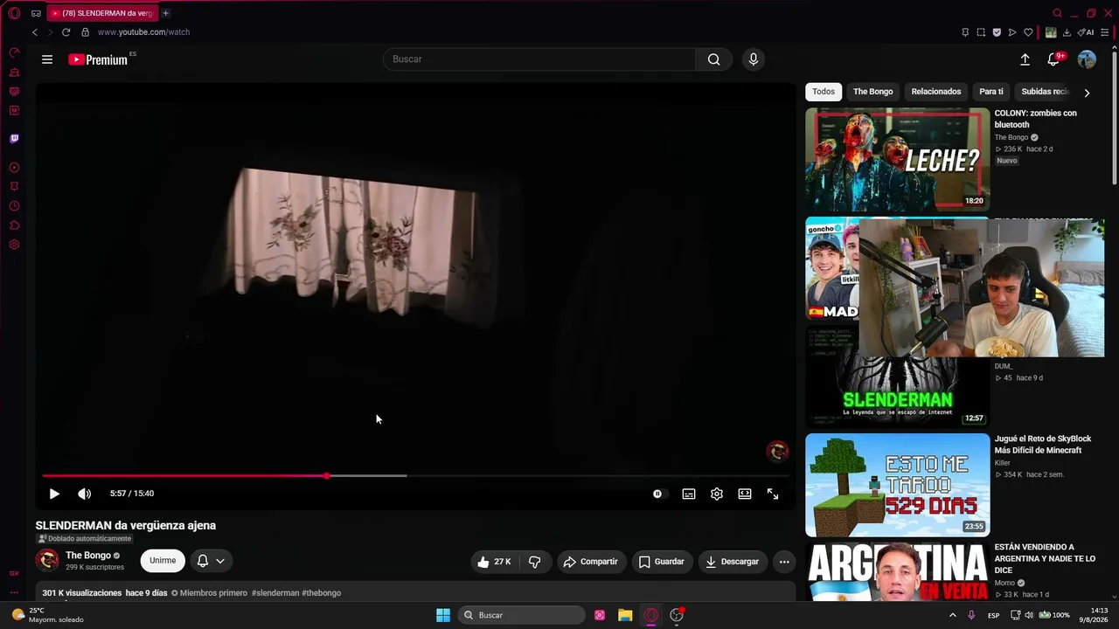Open more actions three-dot menu
Image resolution: width=1119 pixels, height=629 pixels.
click(784, 562)
